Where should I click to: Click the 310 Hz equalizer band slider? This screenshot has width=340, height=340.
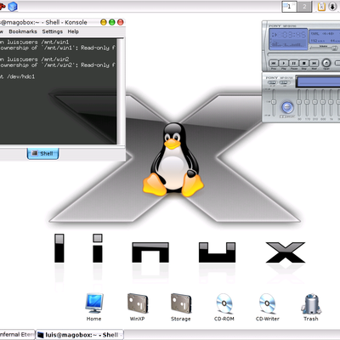(x=314, y=103)
